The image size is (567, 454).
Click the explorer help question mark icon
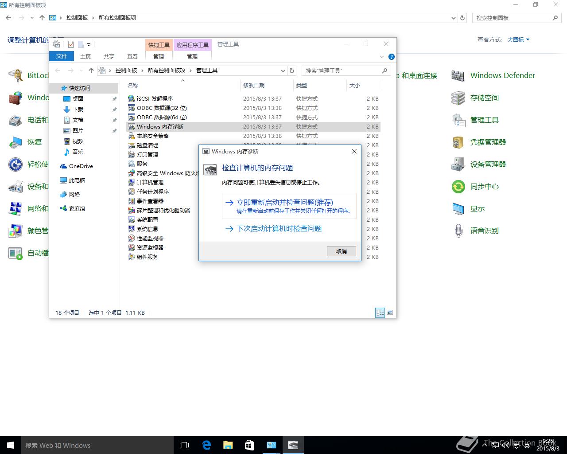pos(392,57)
